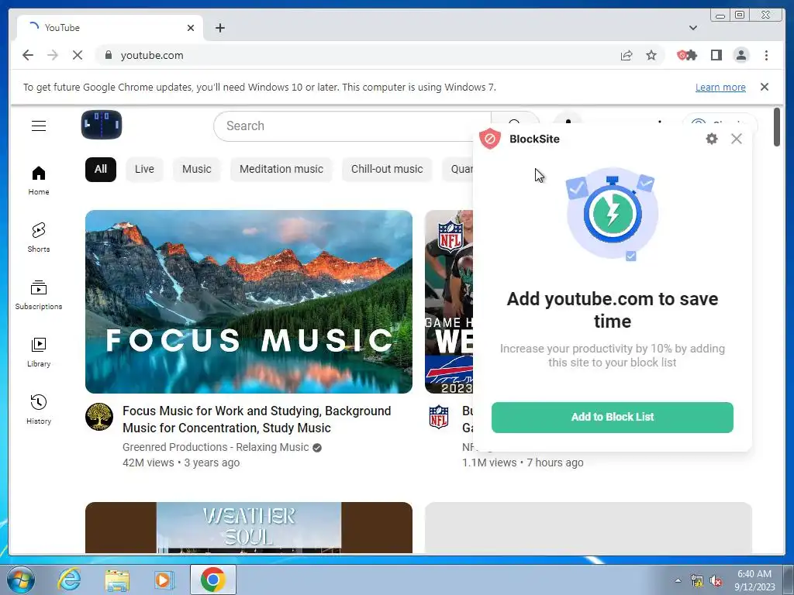Image resolution: width=794 pixels, height=595 pixels.
Task: Focus the YouTube Search field
Action: click(352, 126)
